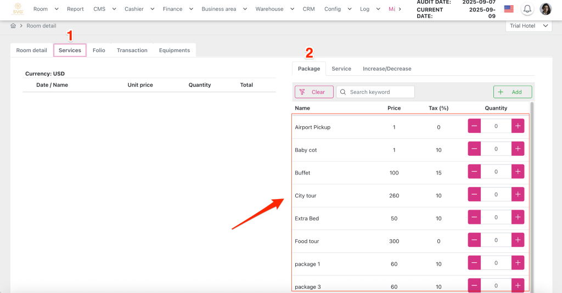Viewport: 562px width, 293px height.
Task: Click the home icon in breadcrumb
Action: click(x=13, y=26)
